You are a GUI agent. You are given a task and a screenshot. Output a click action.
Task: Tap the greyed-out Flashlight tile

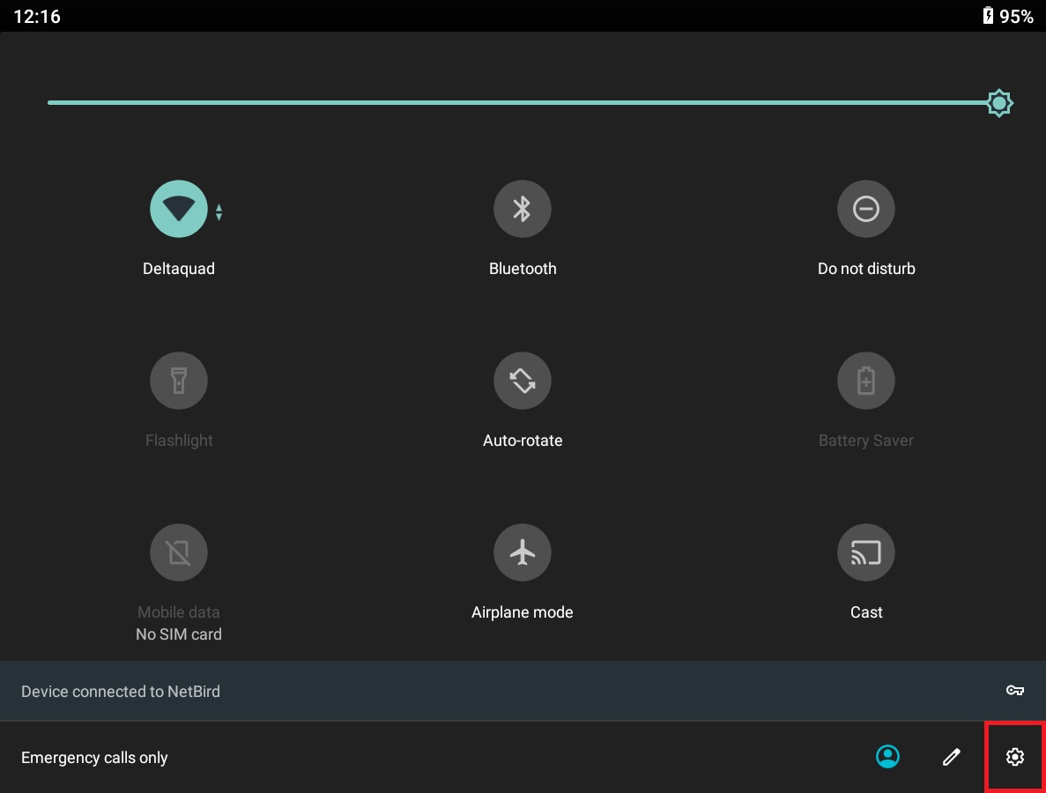point(179,381)
